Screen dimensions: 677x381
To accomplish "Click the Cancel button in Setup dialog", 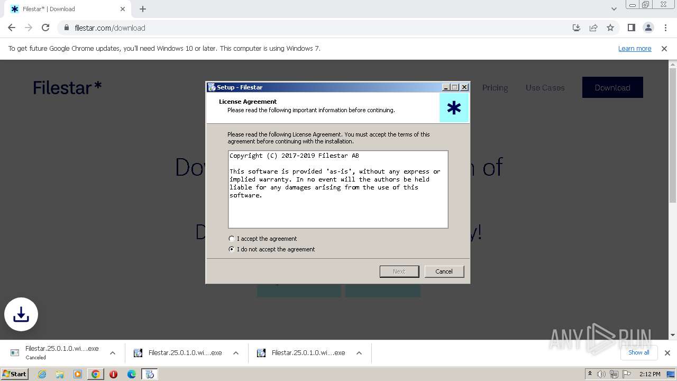I will click(x=444, y=271).
